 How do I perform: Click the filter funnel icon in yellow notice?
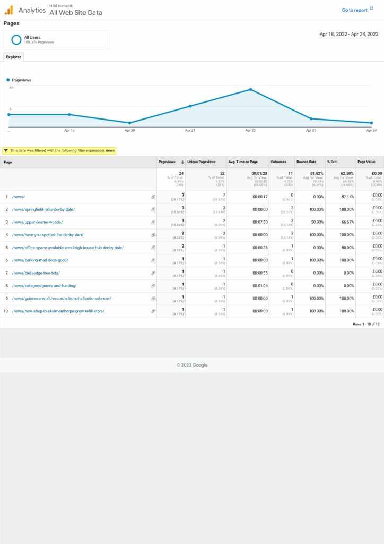[6, 151]
